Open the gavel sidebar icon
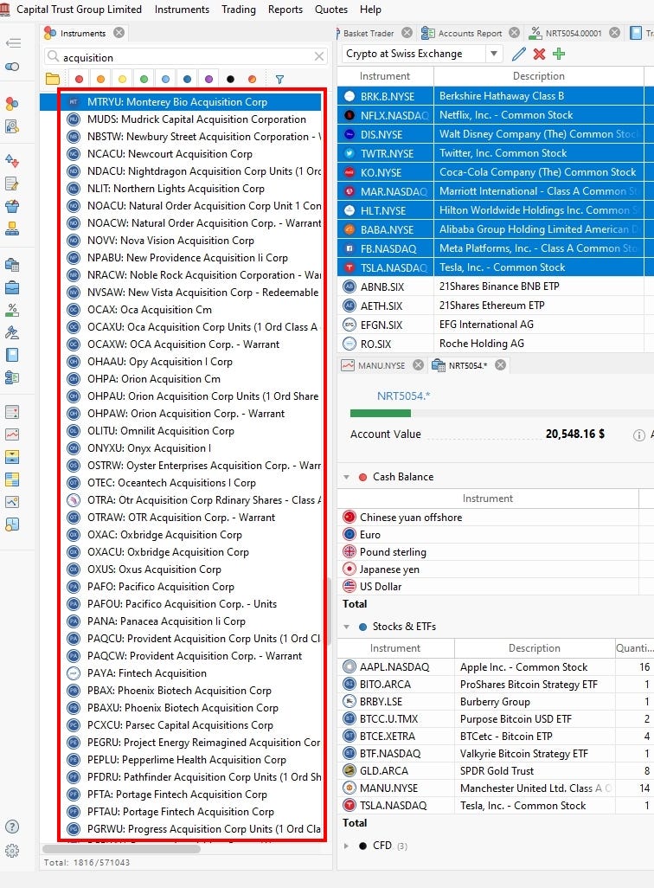Viewport: 654px width, 888px height. [12, 332]
